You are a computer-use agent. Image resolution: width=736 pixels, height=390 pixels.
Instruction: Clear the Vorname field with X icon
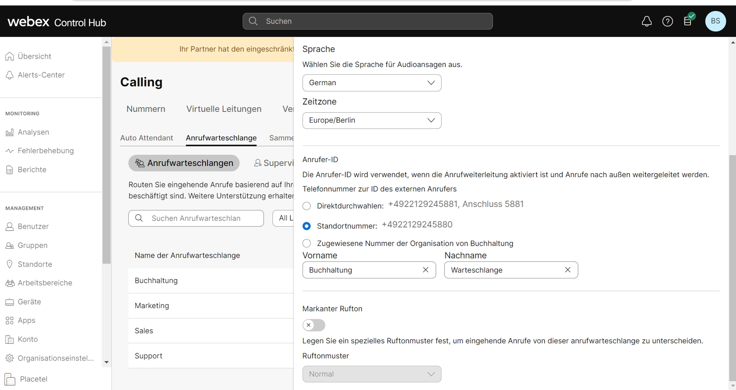[425, 270]
